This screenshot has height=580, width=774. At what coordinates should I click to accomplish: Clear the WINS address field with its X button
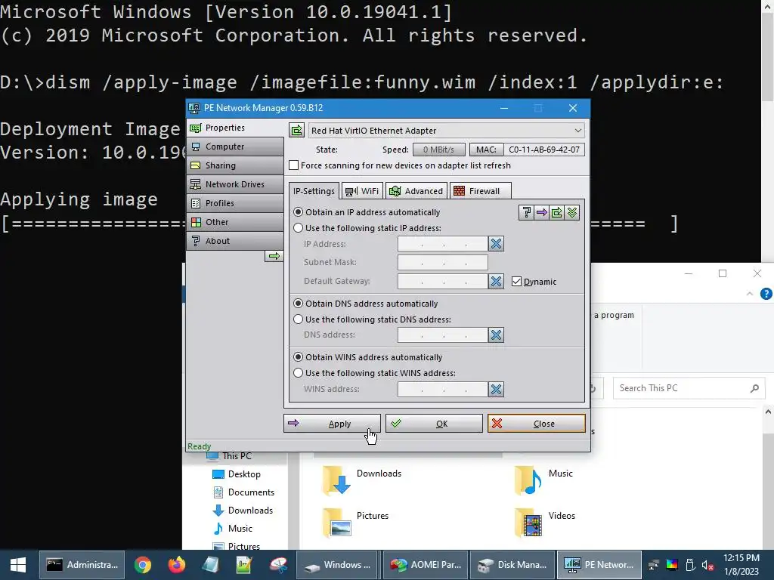[496, 389]
